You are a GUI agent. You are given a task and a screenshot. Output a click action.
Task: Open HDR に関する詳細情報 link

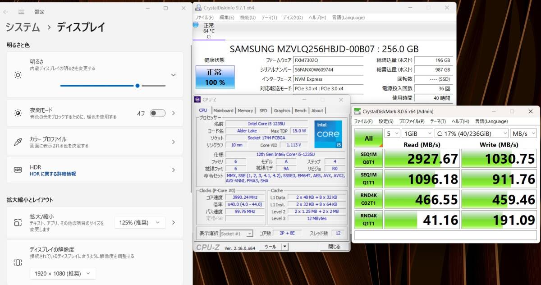point(53,174)
